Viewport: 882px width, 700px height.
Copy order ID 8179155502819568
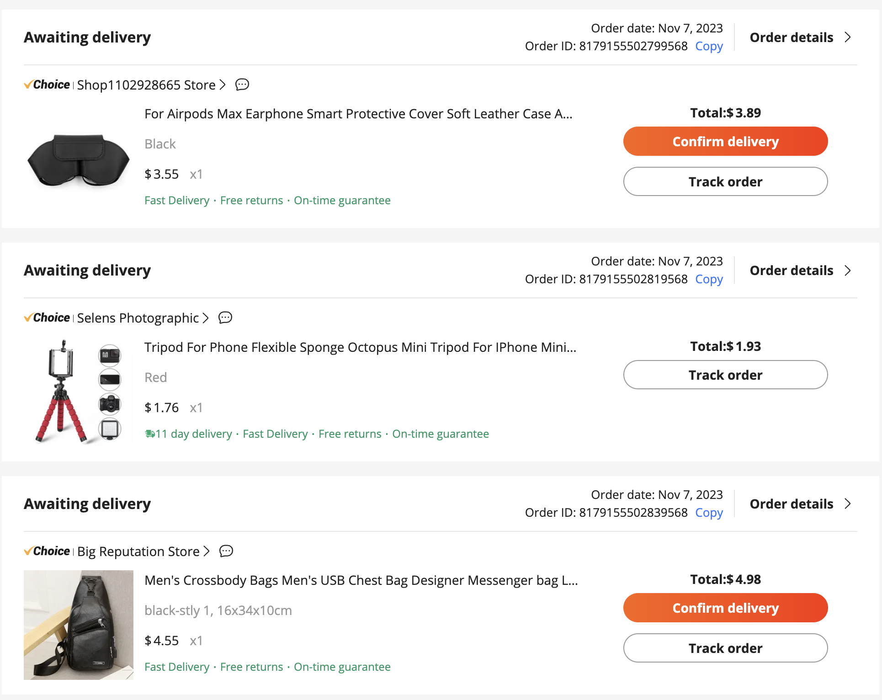tap(709, 279)
